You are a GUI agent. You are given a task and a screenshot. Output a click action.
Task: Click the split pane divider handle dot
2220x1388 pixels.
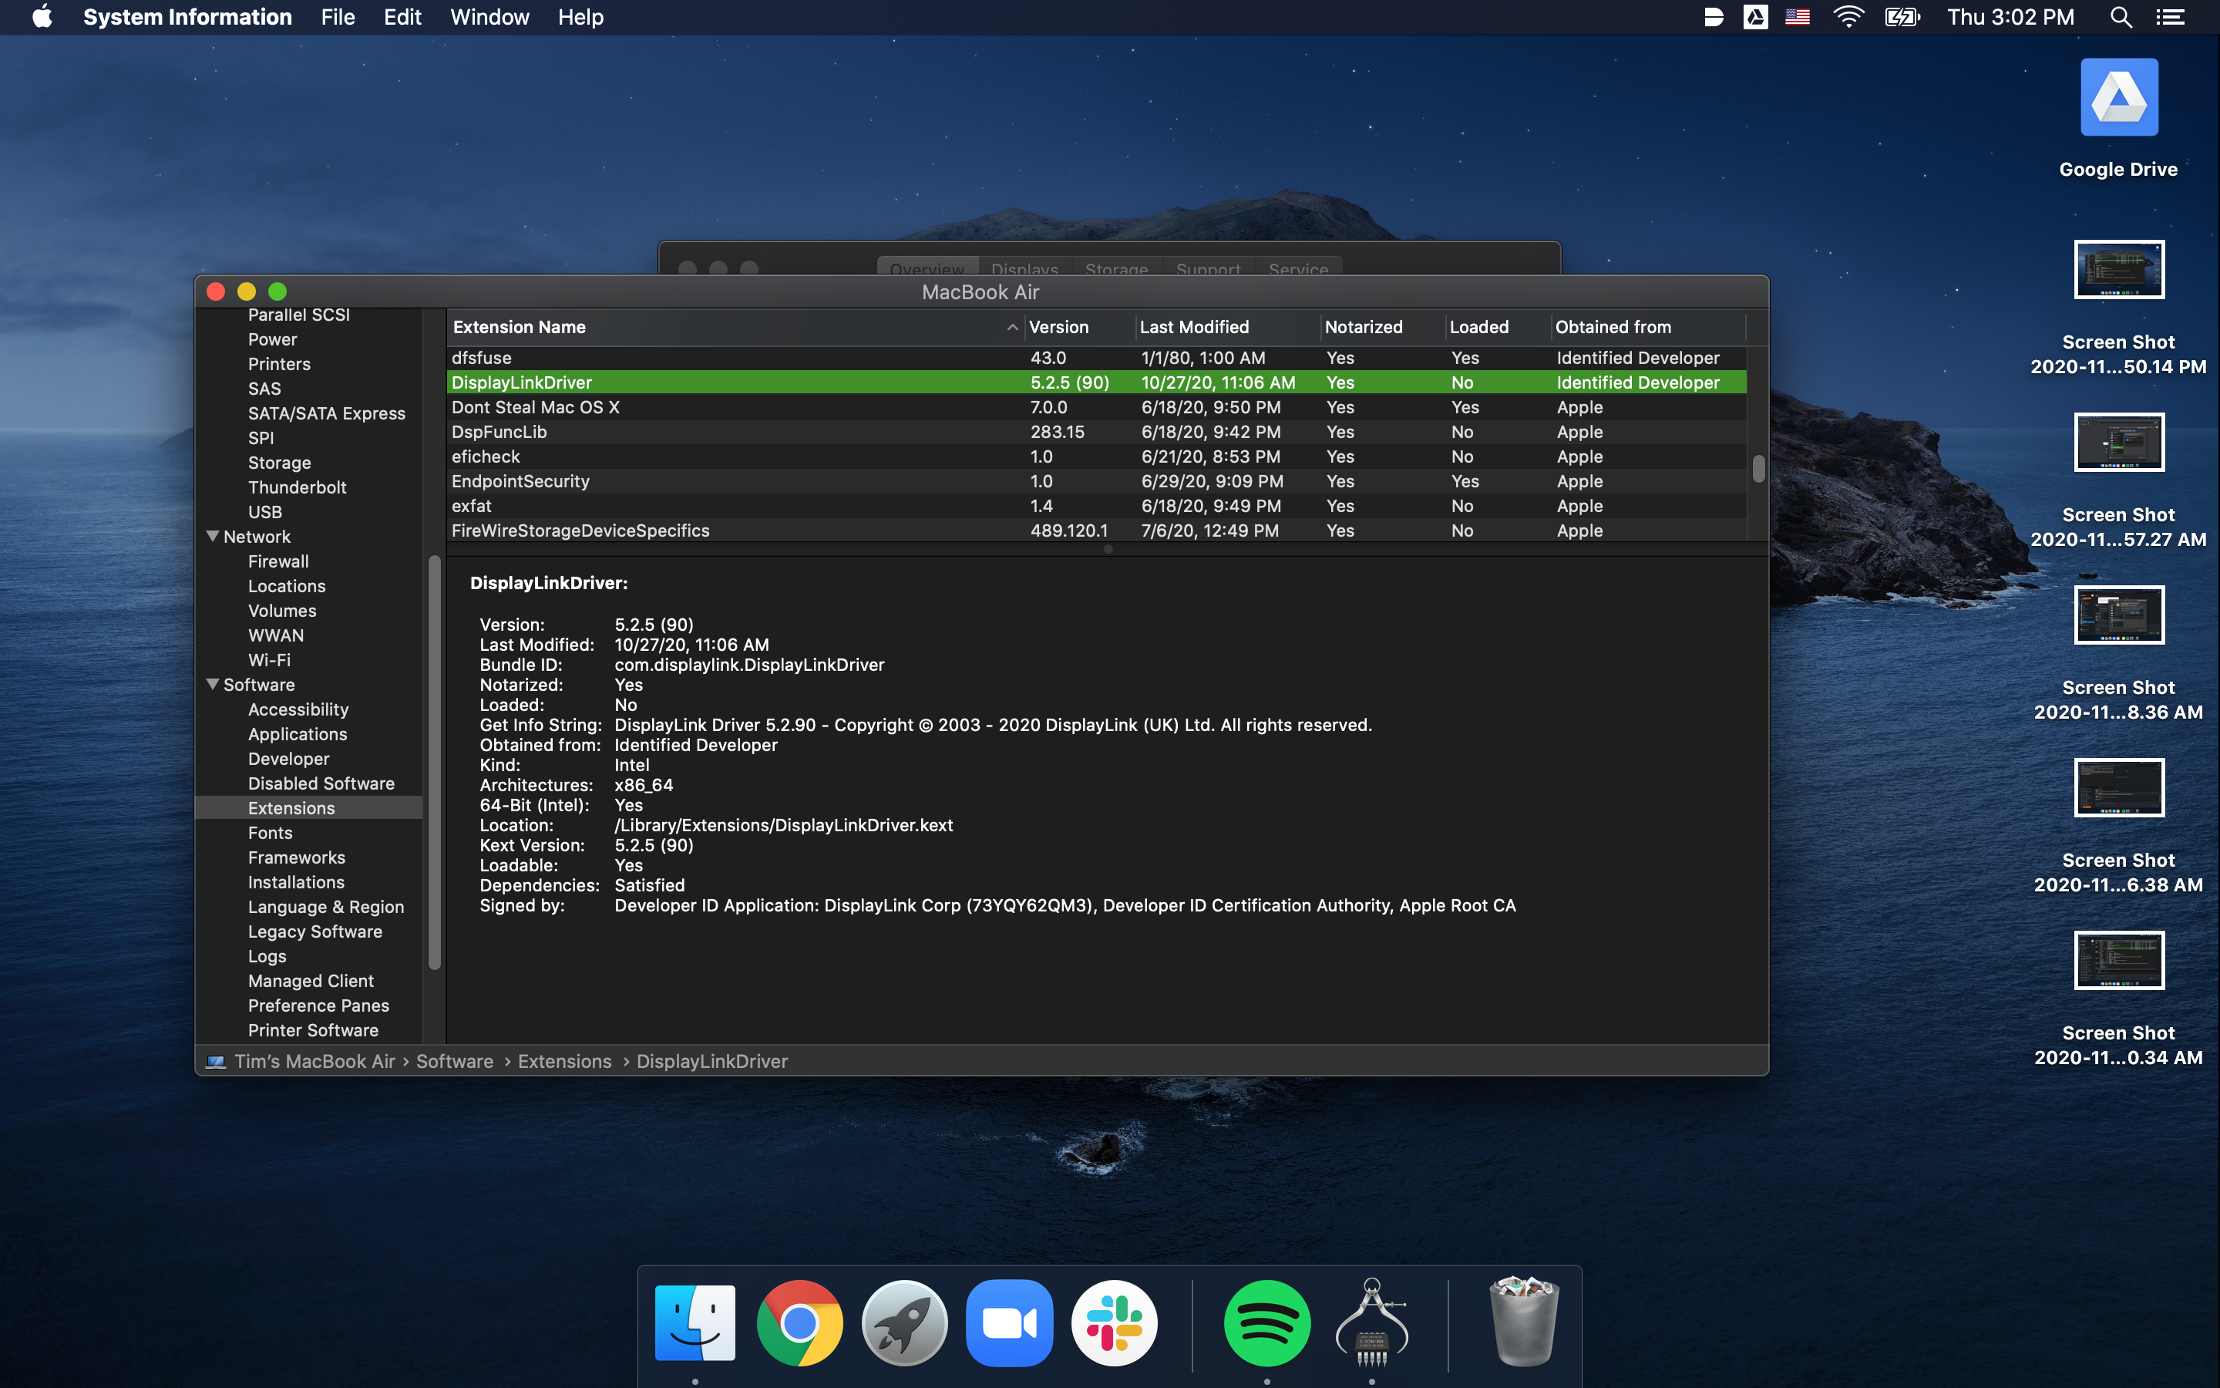click(x=1107, y=549)
